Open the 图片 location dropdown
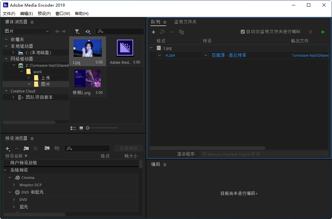The image size is (332, 219). click(26, 31)
